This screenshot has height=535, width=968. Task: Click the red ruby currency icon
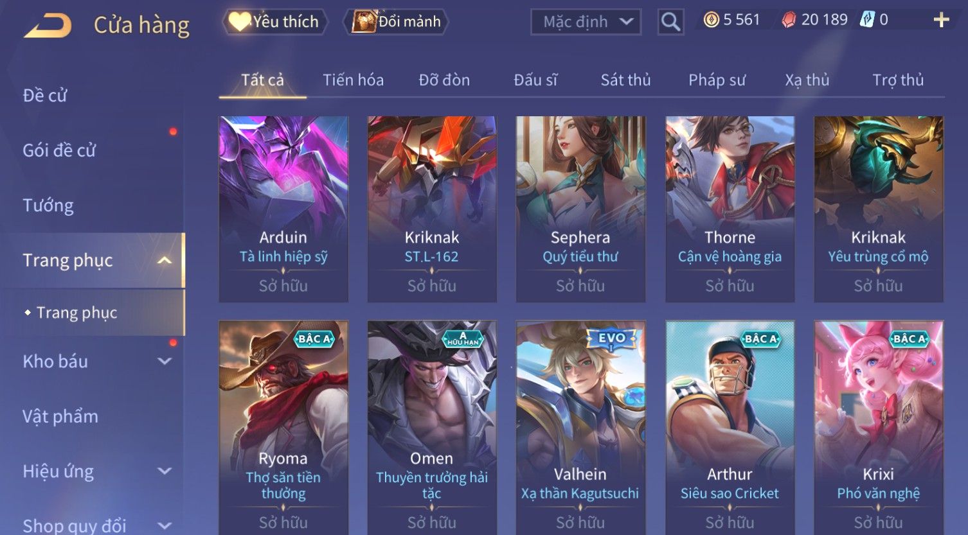[x=789, y=21]
